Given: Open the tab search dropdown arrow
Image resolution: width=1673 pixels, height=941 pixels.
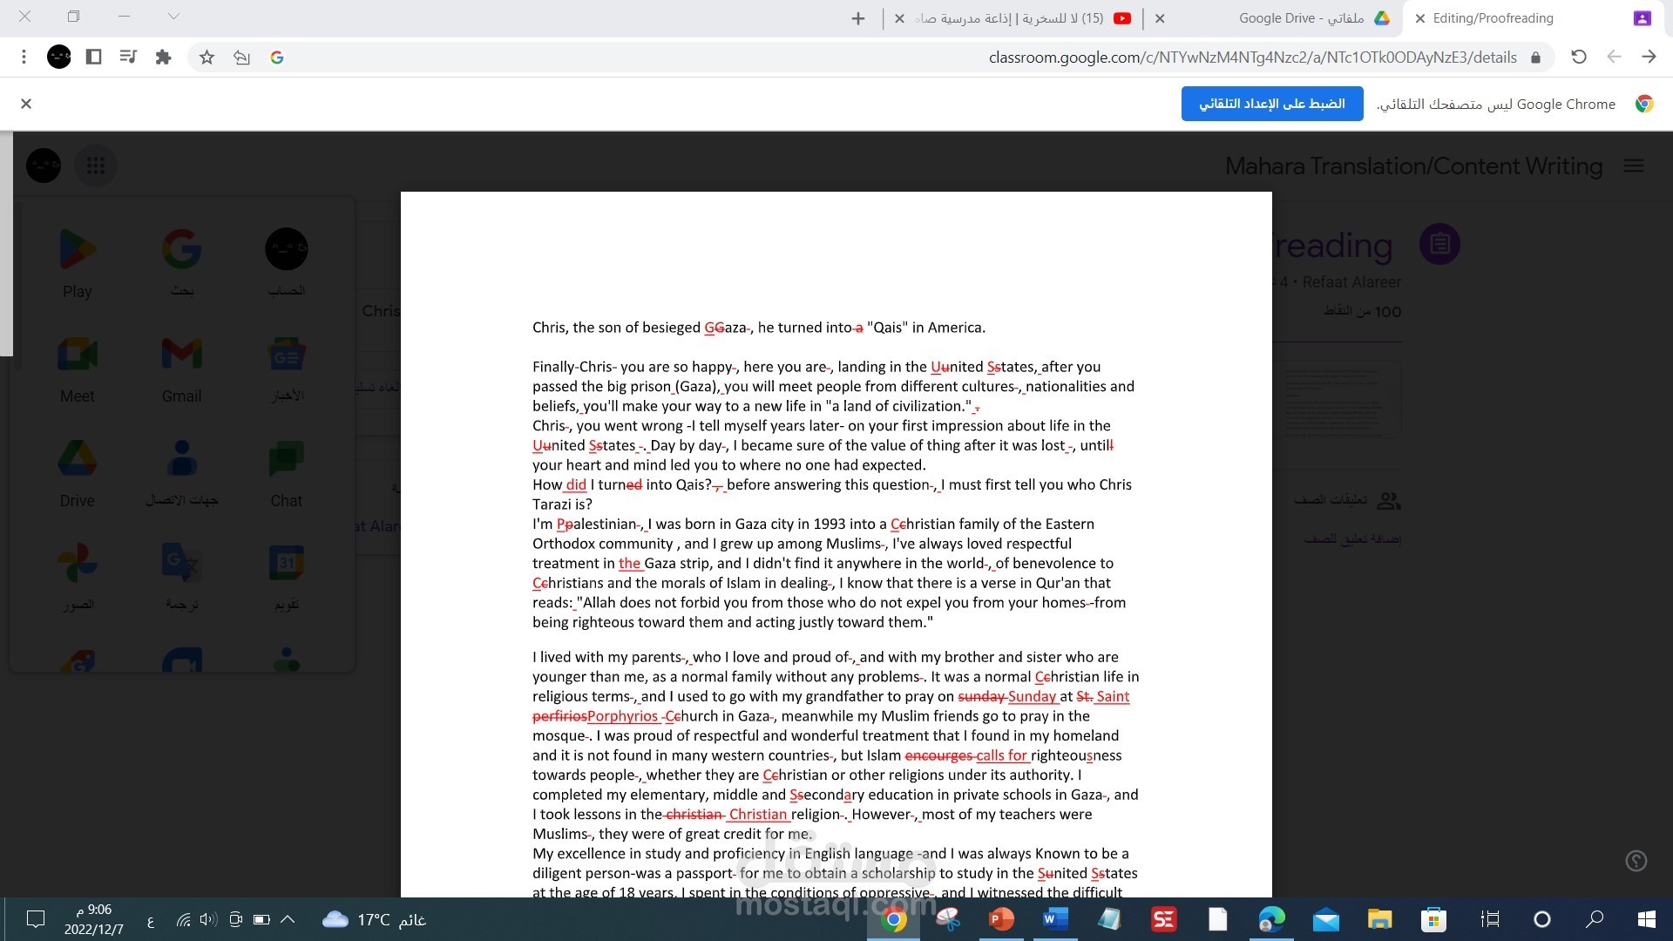Looking at the screenshot, I should (174, 17).
